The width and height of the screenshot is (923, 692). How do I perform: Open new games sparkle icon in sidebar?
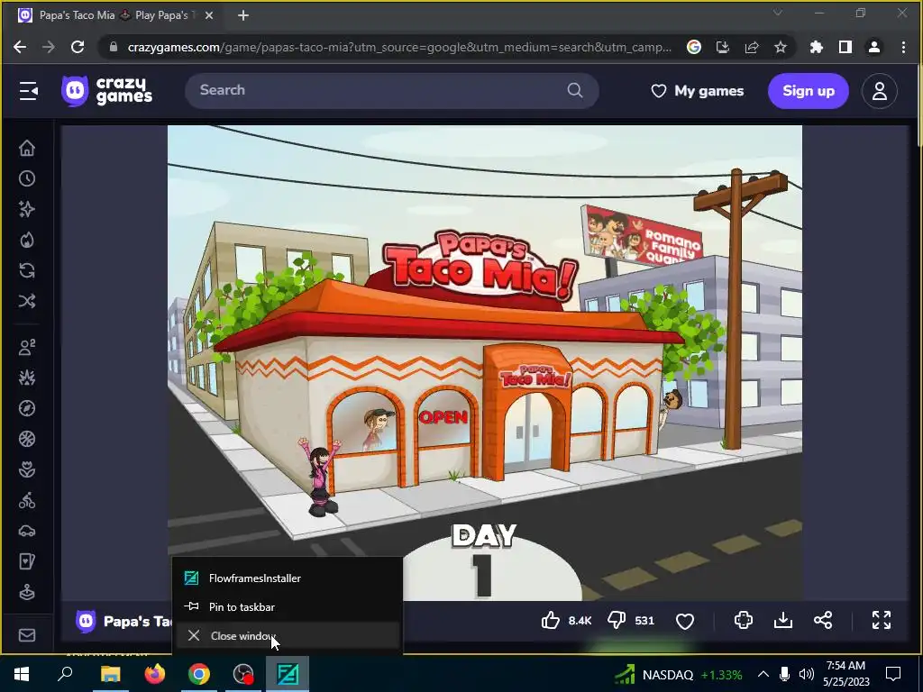tap(27, 209)
